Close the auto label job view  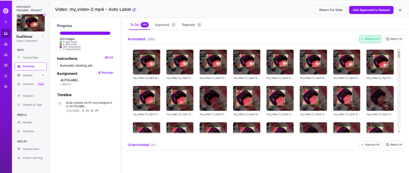click(x=400, y=10)
